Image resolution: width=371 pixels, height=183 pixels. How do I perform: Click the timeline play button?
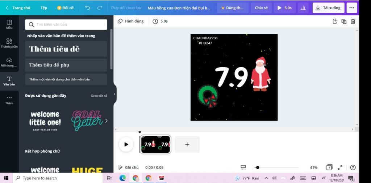pyautogui.click(x=126, y=144)
